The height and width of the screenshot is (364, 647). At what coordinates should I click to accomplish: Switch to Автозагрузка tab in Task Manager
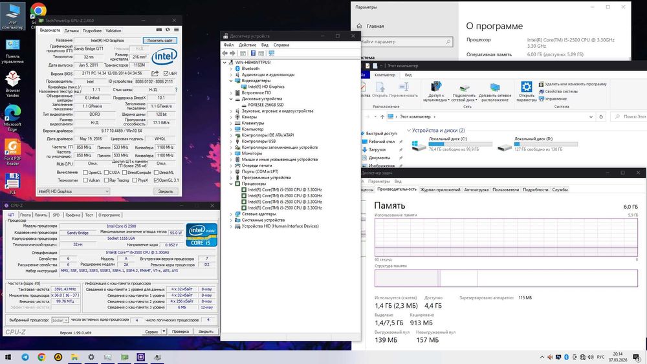point(476,189)
